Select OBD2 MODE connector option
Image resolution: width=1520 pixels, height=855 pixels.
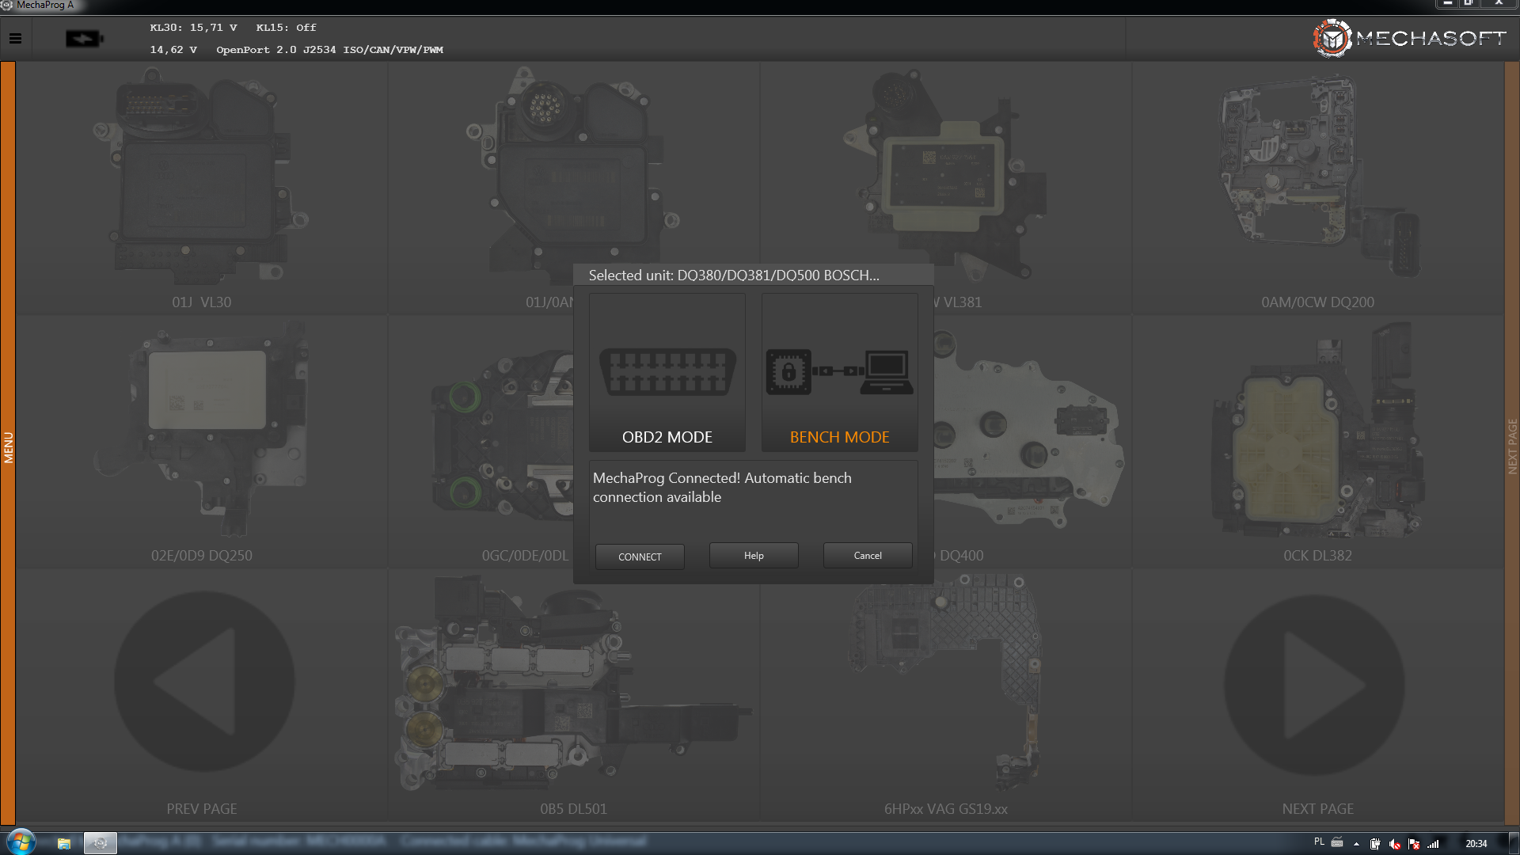[667, 372]
